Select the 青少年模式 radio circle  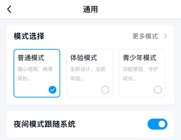pyautogui.click(x=158, y=90)
